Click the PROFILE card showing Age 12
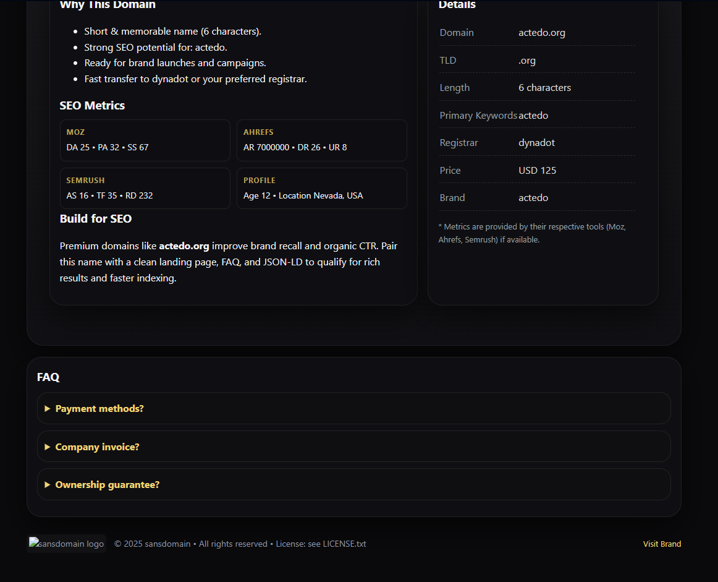718x582 pixels. [x=321, y=189]
